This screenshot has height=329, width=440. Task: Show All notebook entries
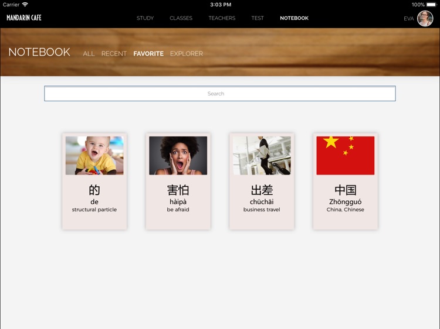[x=89, y=54]
